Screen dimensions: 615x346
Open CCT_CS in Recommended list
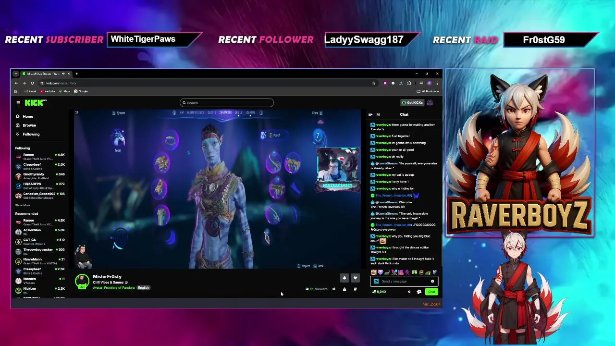(x=40, y=241)
